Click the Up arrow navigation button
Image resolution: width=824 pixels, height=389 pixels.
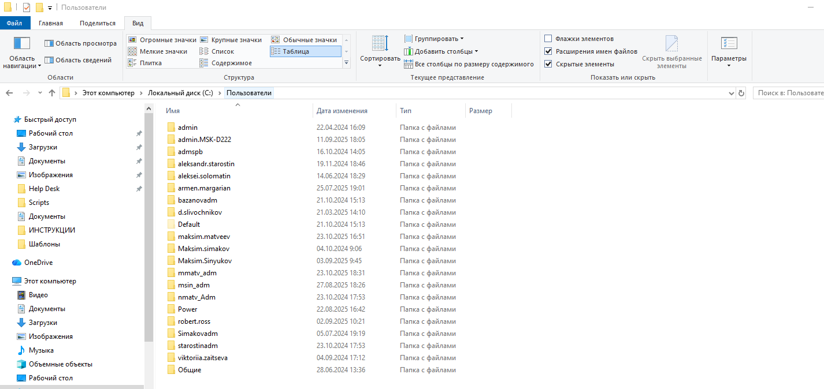click(52, 93)
